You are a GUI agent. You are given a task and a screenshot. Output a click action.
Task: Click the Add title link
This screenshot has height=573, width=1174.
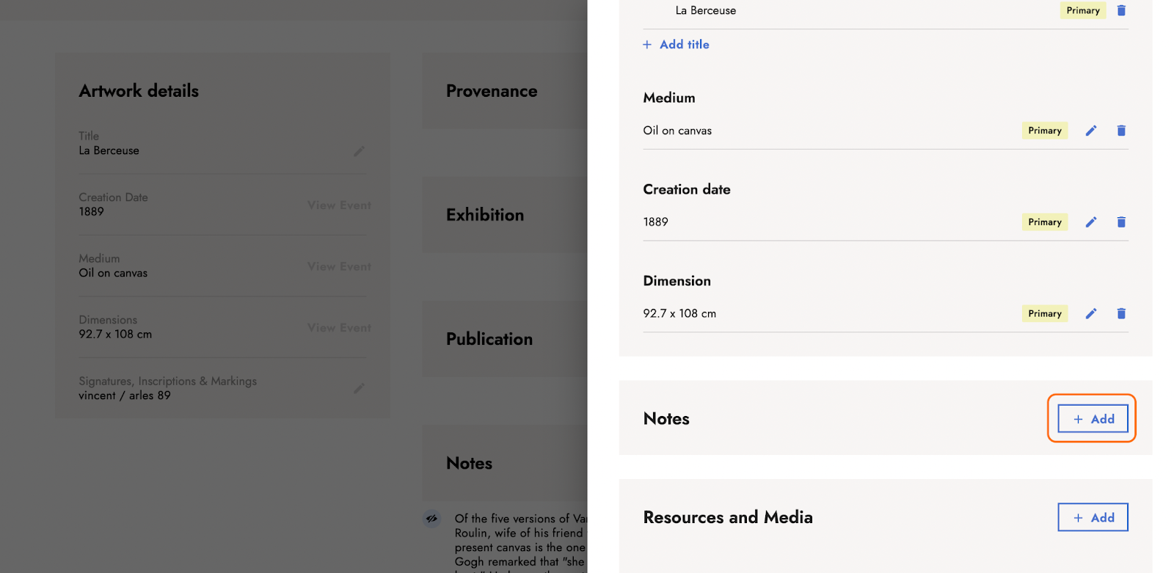click(676, 45)
